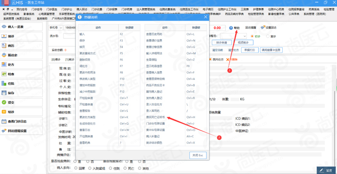Viewport: 337px width, 174px height.
Task: Click the calendar icon for 查看门诊日志
Action: (x=4, y=121)
